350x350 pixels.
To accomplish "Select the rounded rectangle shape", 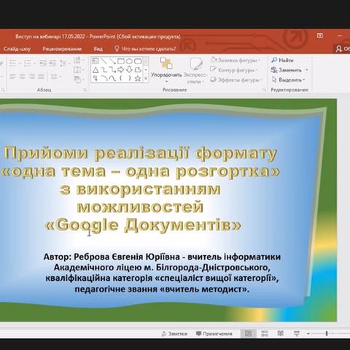I will [138, 61].
